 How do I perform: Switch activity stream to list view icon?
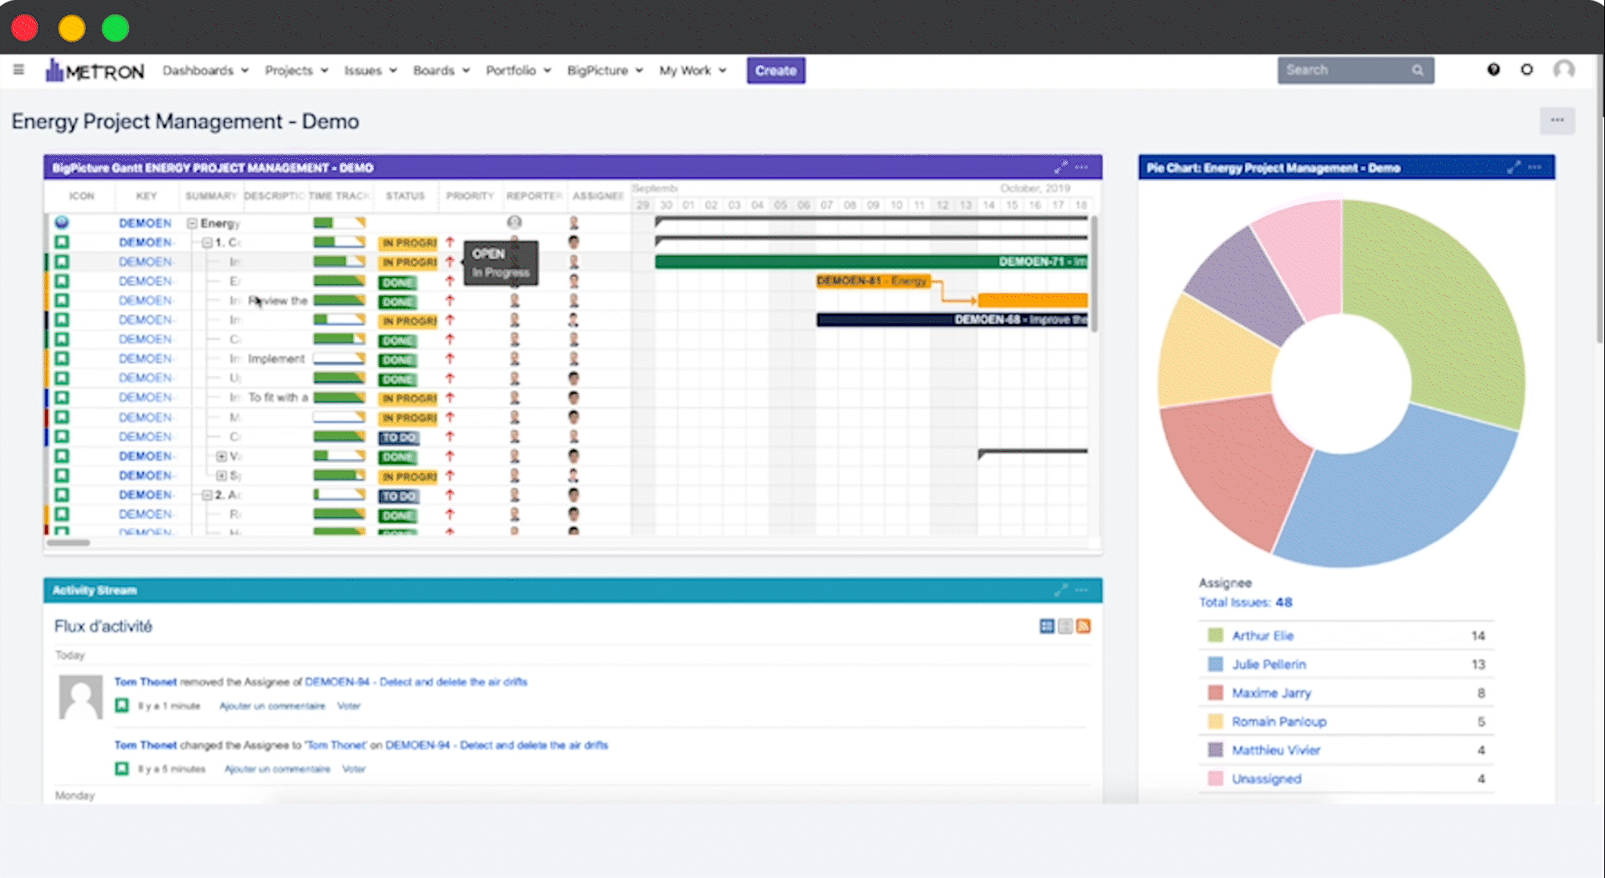click(1065, 626)
